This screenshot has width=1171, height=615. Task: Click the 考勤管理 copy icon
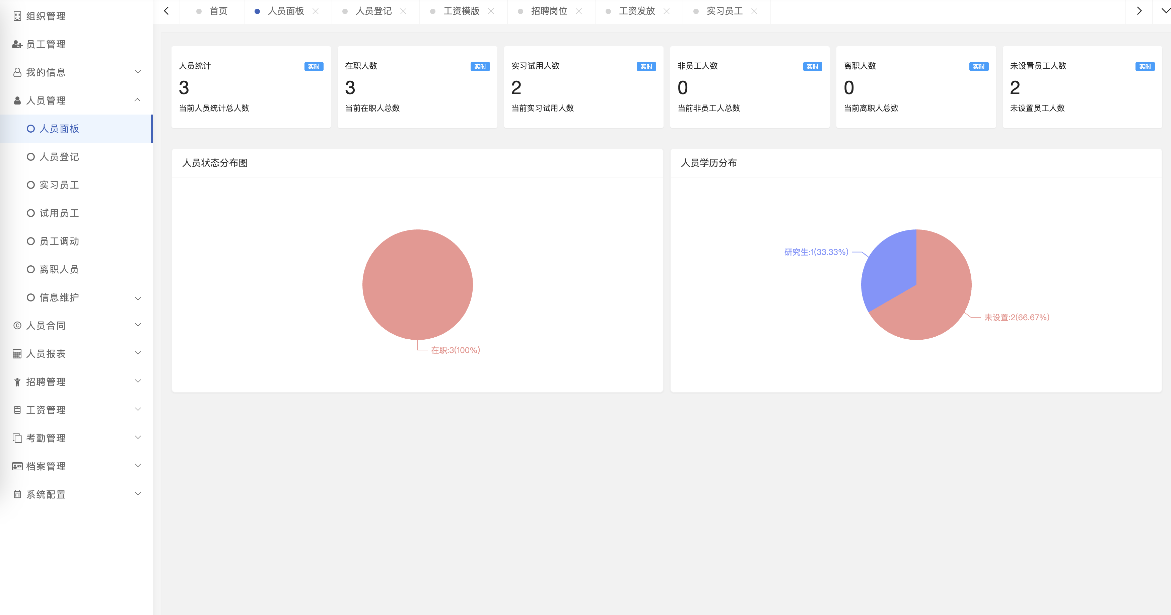17,438
